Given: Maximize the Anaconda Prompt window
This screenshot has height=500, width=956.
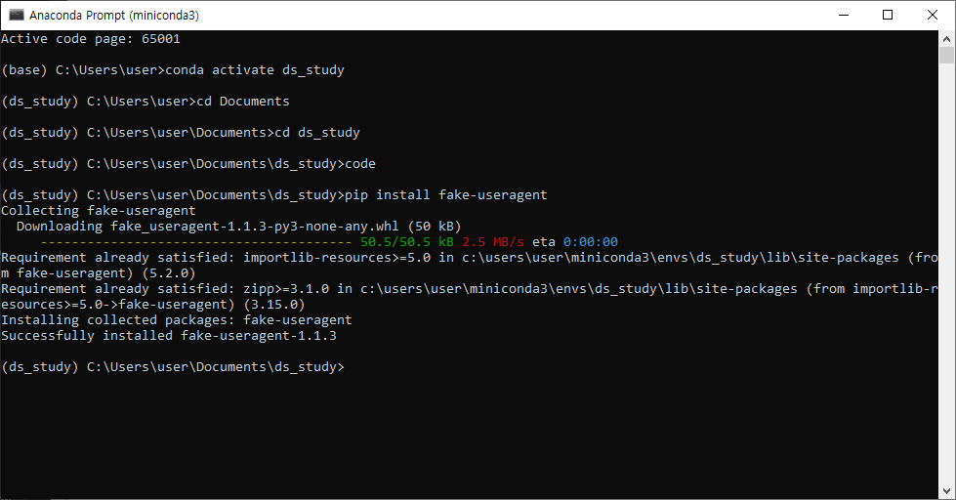Looking at the screenshot, I should [888, 16].
